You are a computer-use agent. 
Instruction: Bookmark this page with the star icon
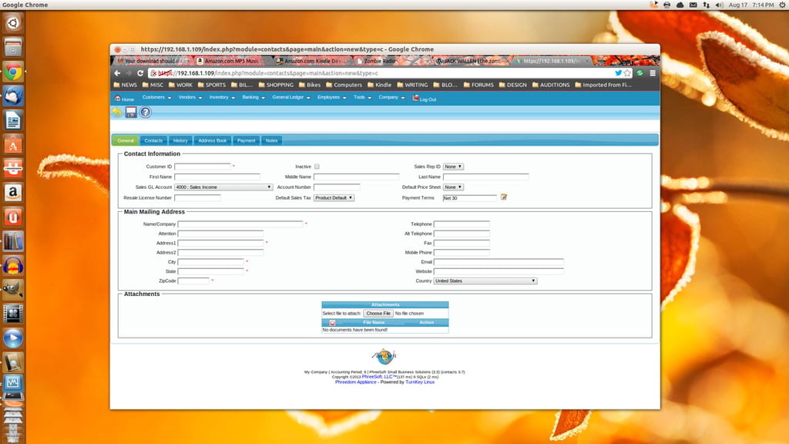[627, 73]
